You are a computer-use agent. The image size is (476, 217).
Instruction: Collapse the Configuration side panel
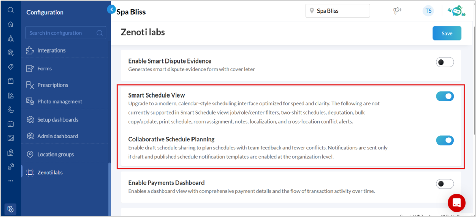click(x=111, y=10)
